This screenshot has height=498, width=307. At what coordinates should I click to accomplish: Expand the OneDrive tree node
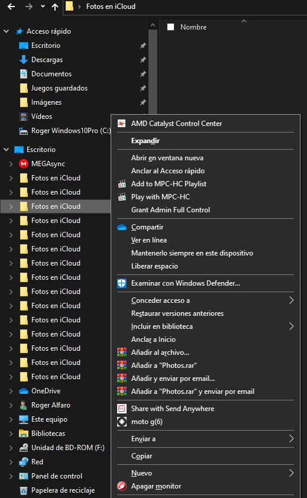click(x=11, y=391)
